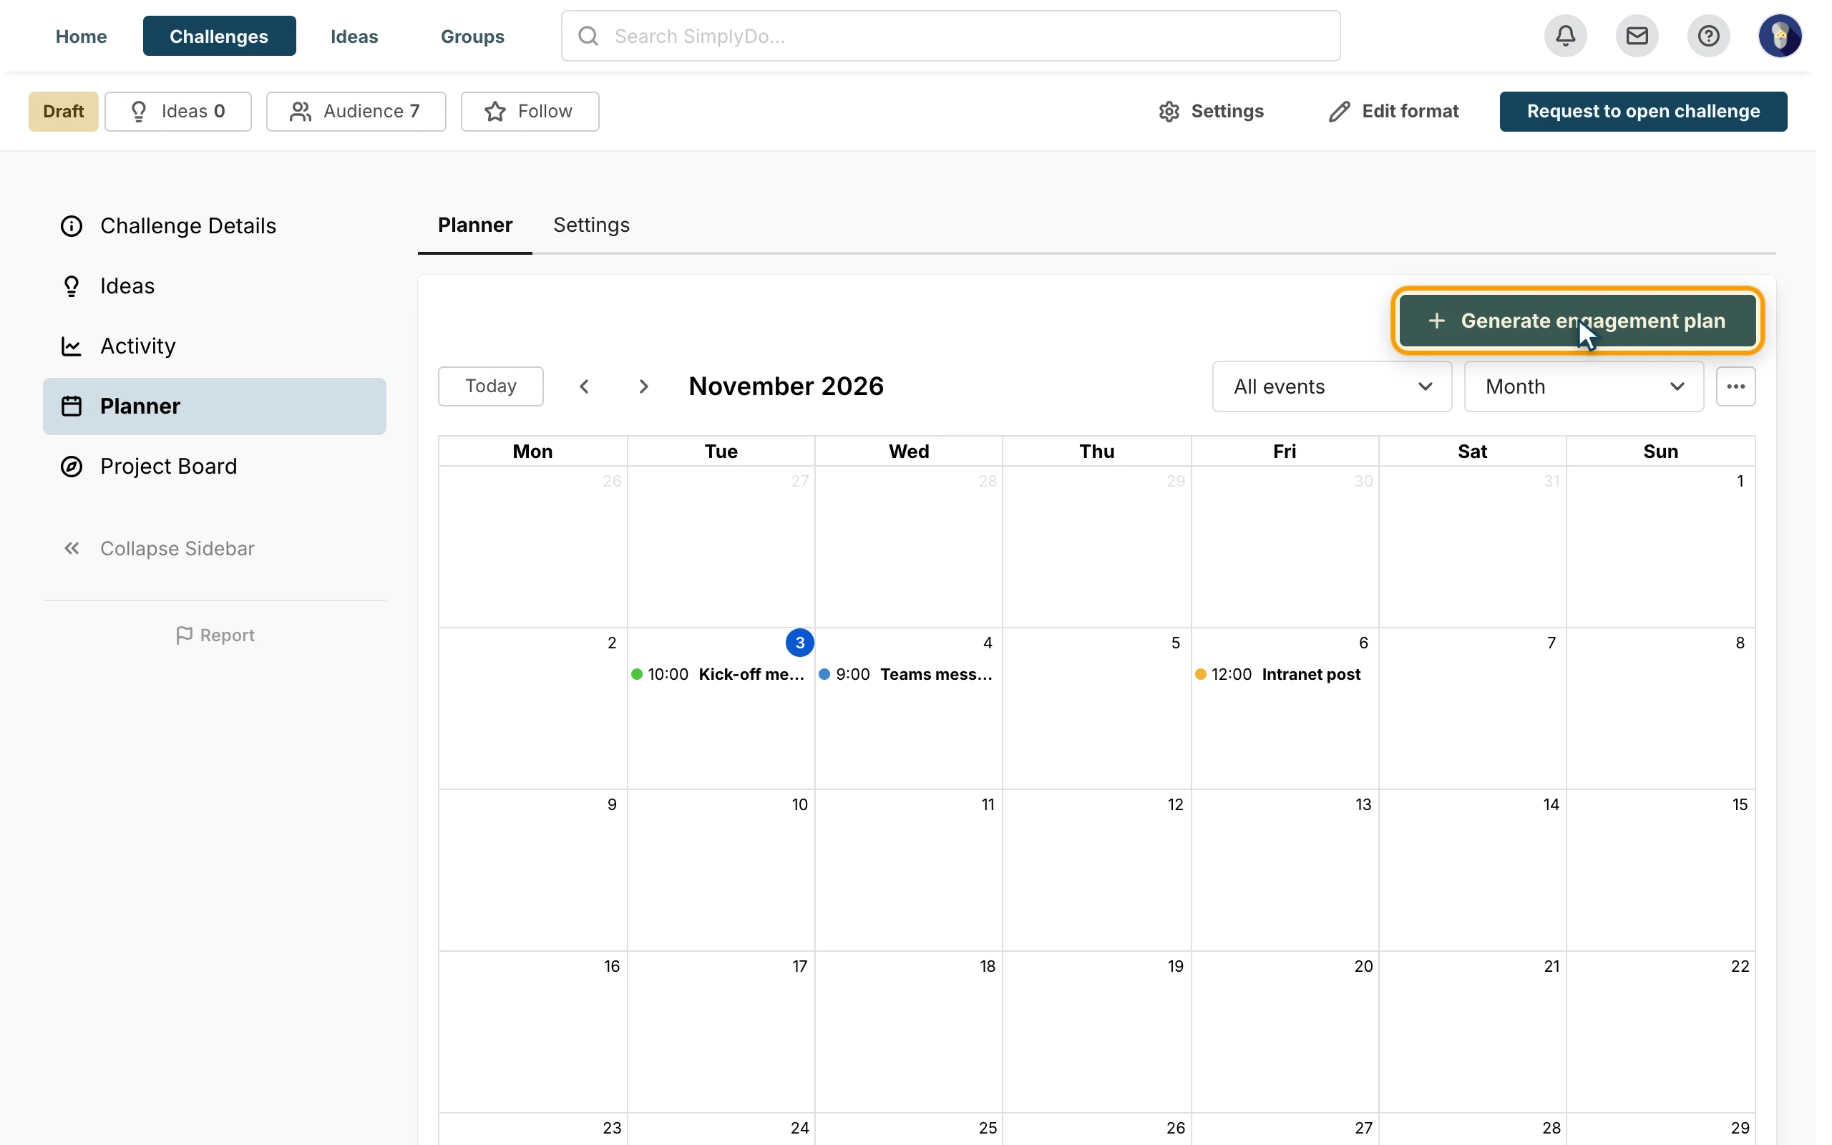Click the November 2026 calendar title
The image size is (1832, 1145).
[786, 386]
